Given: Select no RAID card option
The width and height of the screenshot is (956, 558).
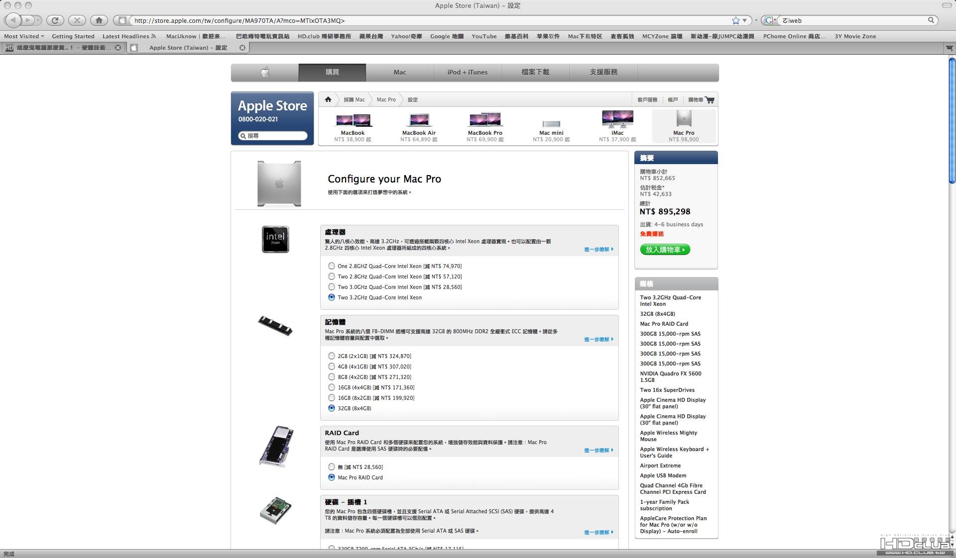Looking at the screenshot, I should click(331, 467).
